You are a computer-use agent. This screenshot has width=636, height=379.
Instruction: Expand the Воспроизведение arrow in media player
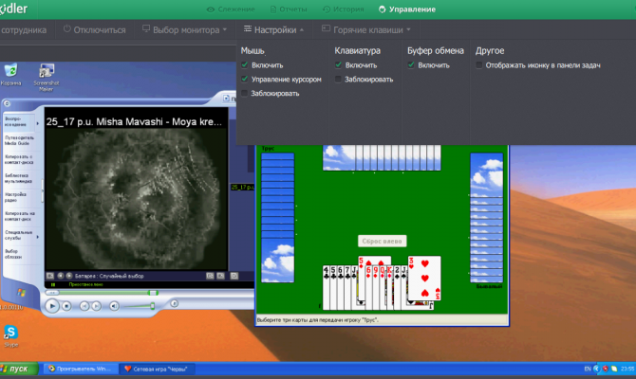tap(37, 123)
